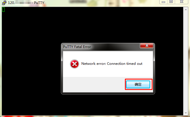The width and height of the screenshot is (190, 117).
Task: Click the terminal vertical scrollbar track
Action: (186, 61)
